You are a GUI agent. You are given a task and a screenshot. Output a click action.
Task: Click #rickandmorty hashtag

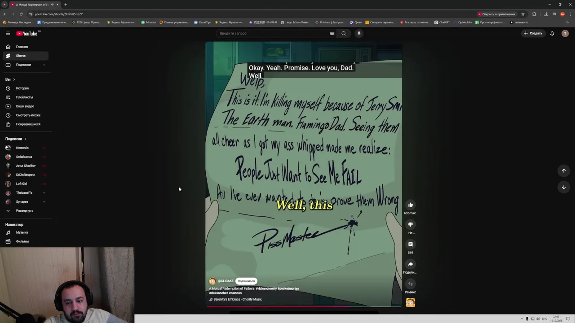pos(266,288)
